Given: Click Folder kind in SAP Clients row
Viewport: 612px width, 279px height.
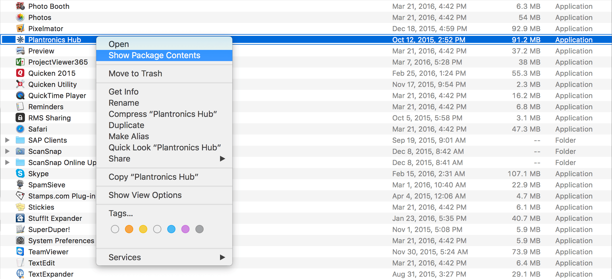Looking at the screenshot, I should [565, 140].
